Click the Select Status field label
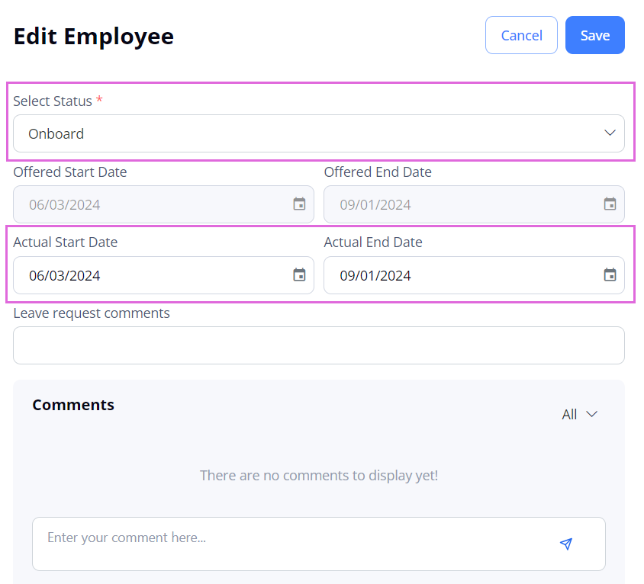644x584 pixels. [x=53, y=101]
